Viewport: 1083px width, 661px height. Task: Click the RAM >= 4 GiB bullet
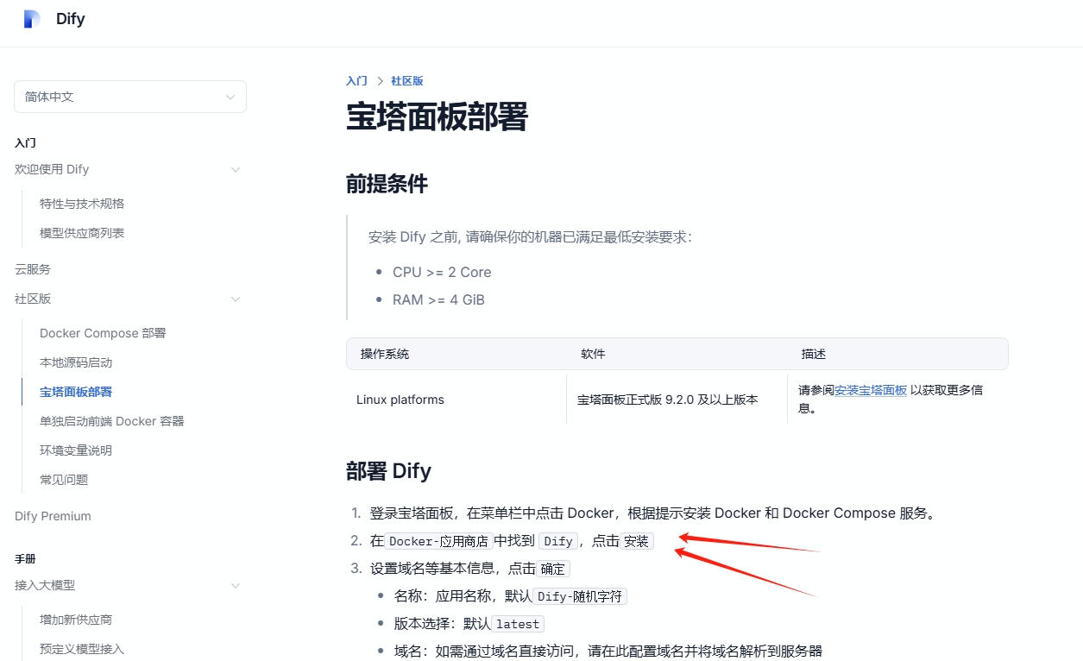pos(438,299)
